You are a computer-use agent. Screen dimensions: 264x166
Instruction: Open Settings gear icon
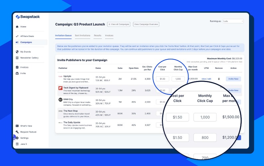[17, 138]
